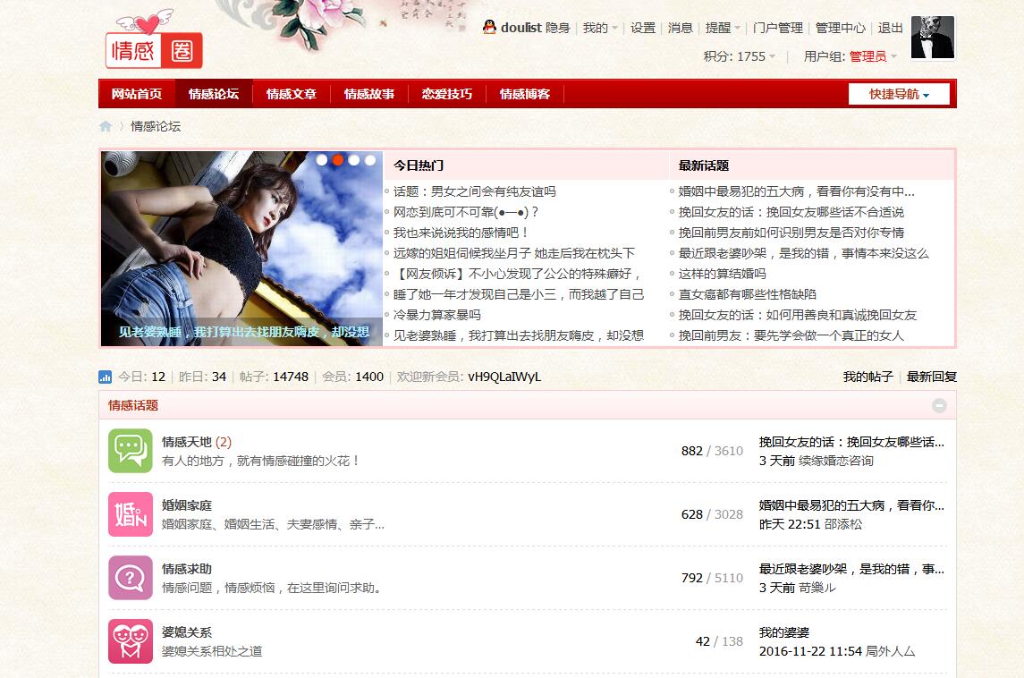Screen dimensions: 1024x678
Task: Open topic 话题：男女之间会有纯友谊吗
Action: pos(475,191)
